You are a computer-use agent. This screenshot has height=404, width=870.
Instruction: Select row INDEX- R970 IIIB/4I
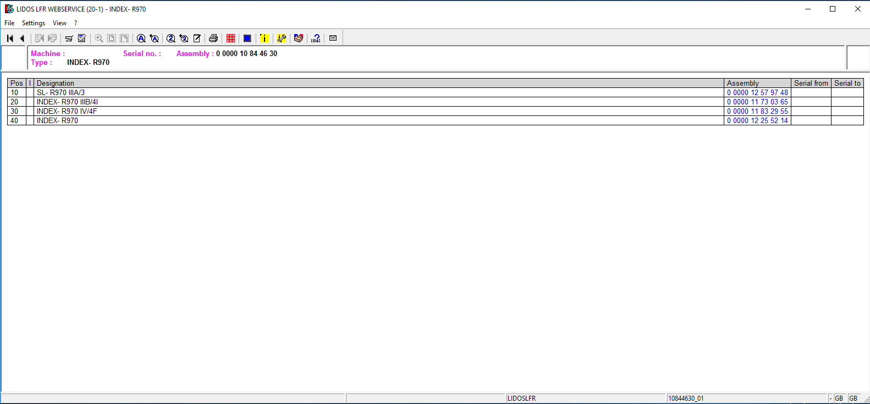coord(435,102)
